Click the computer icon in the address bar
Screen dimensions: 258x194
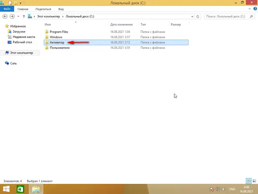coord(30,16)
